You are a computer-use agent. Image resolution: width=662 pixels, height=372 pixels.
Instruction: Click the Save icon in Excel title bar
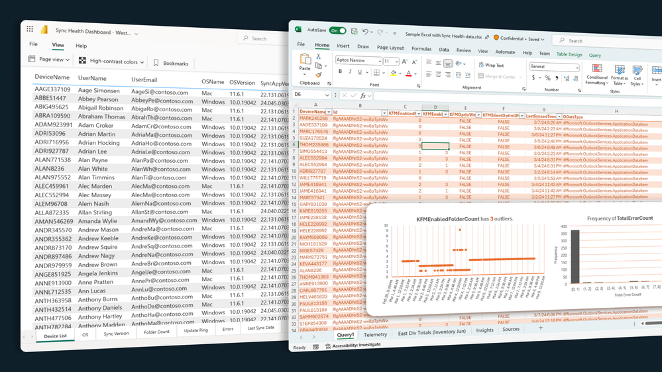coord(355,31)
